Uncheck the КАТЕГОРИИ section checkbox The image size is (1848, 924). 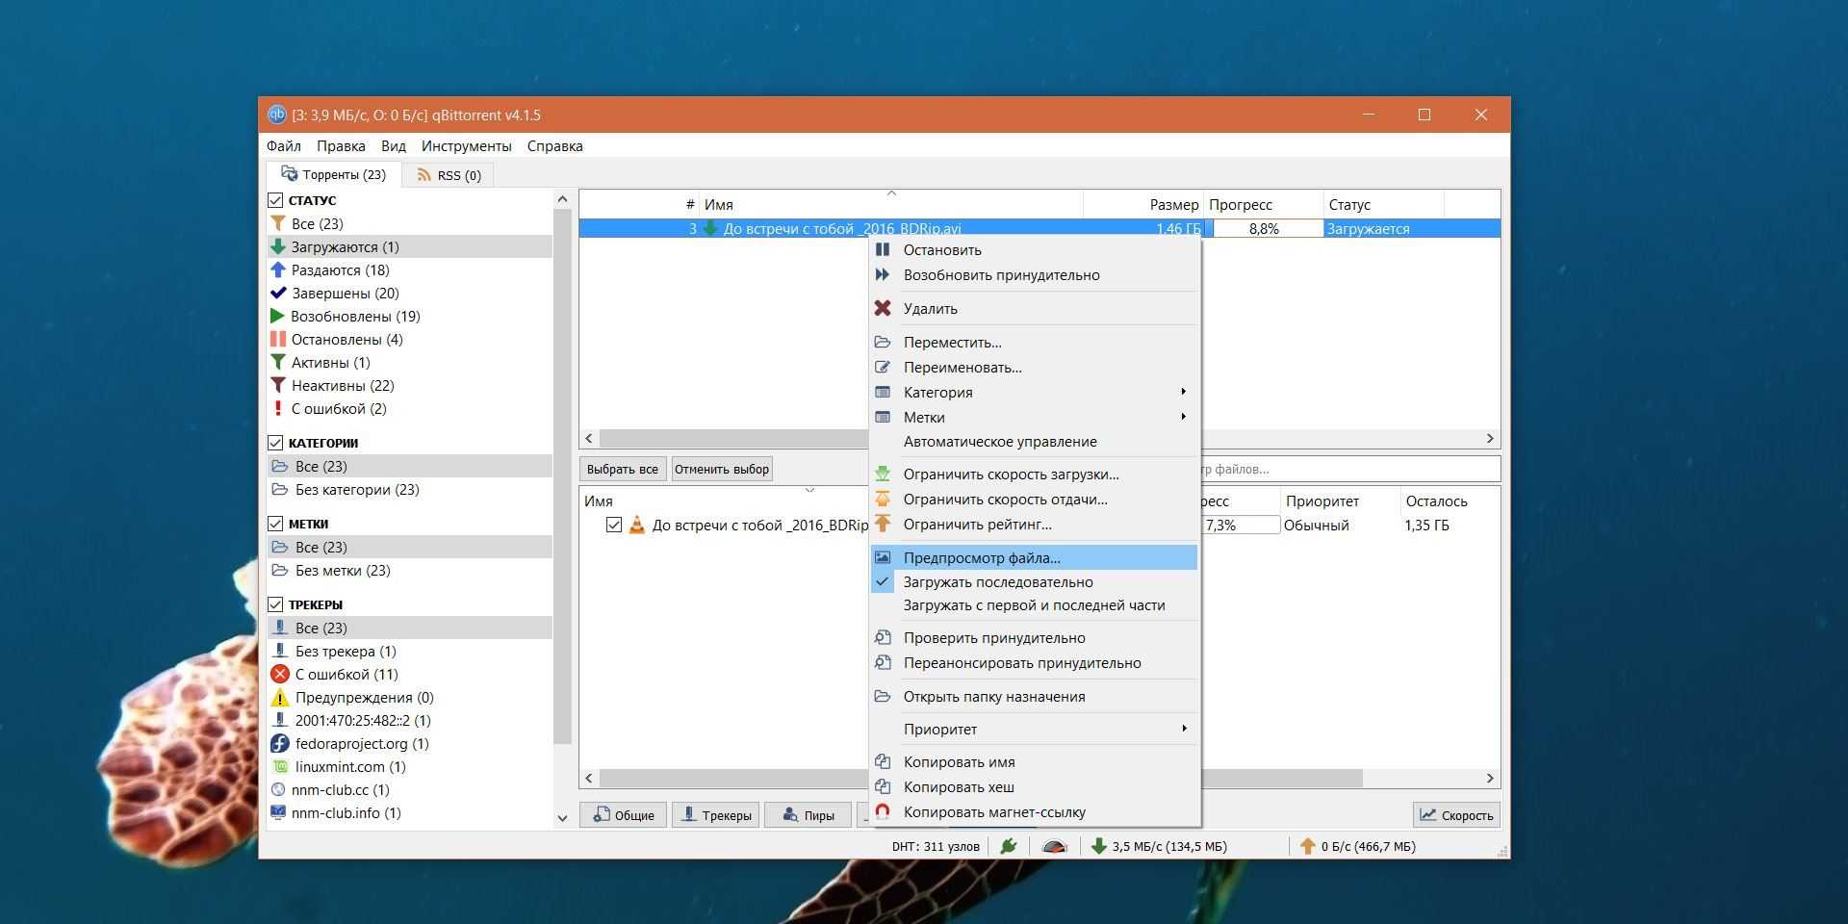pyautogui.click(x=275, y=443)
